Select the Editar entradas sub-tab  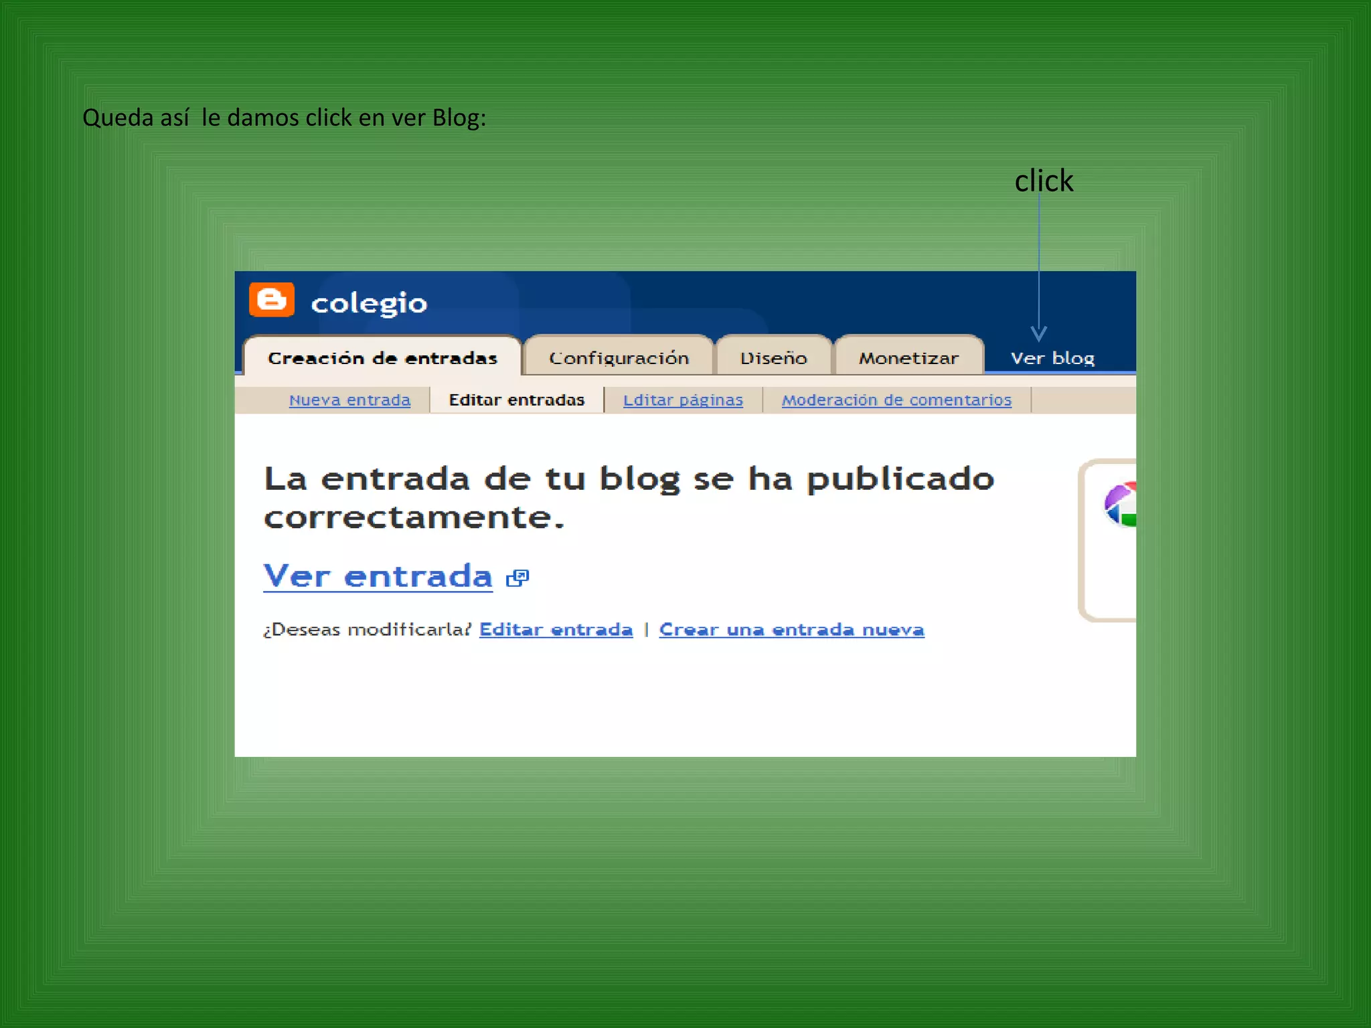click(x=517, y=400)
